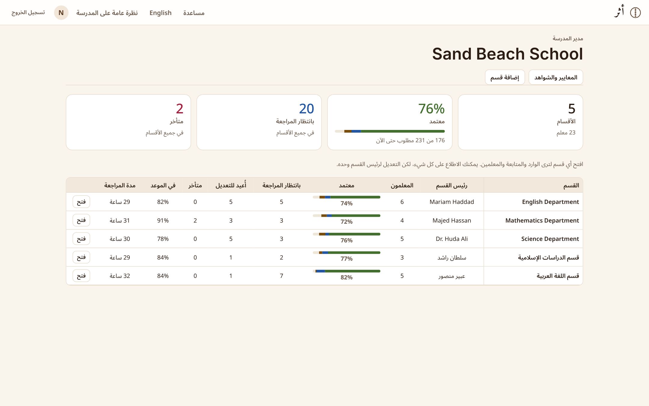
Task: Click the 76% approved progress bar
Action: pos(390,131)
